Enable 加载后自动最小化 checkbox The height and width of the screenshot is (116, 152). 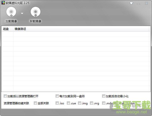104,96
